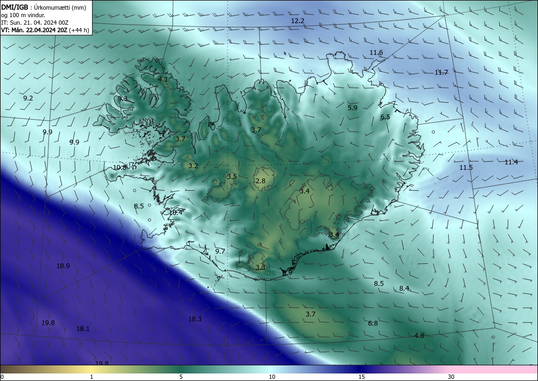Click the 6.9 value on the coast
Image resolution: width=538 pixels, height=381 pixels.
click(x=287, y=273)
